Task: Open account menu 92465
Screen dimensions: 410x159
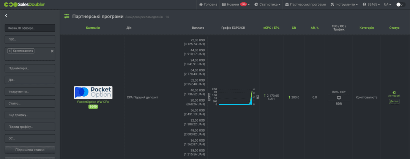Action: [x=371, y=5]
